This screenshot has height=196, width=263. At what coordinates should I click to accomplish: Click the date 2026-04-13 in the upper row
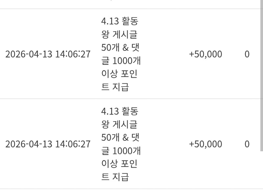pyautogui.click(x=29, y=54)
